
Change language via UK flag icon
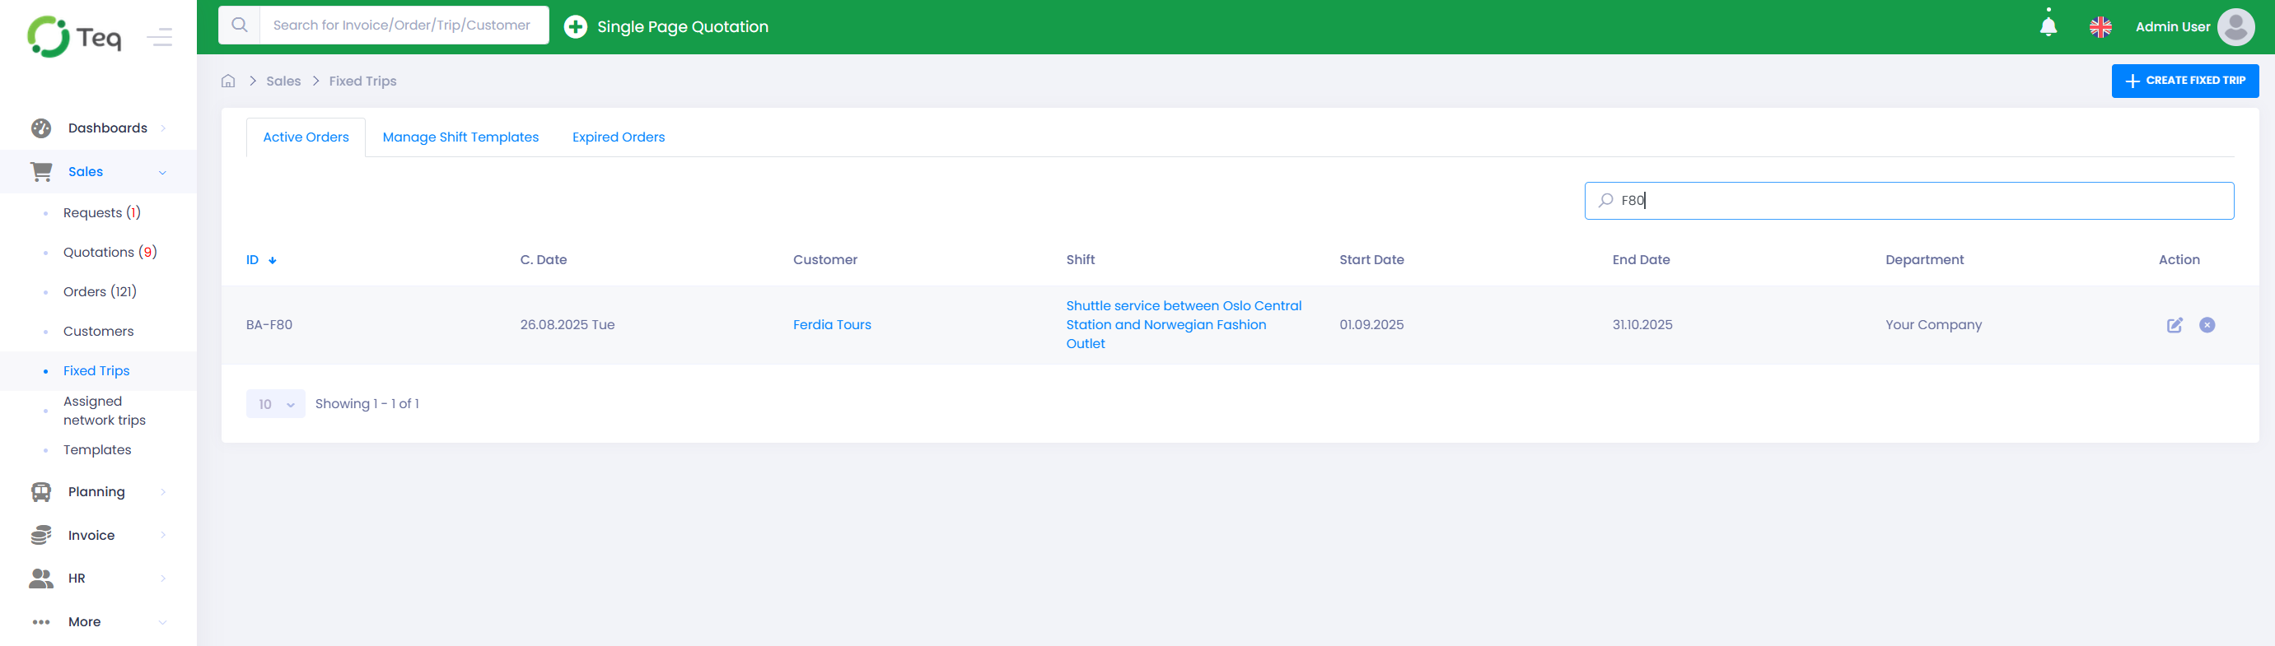[x=2100, y=27]
